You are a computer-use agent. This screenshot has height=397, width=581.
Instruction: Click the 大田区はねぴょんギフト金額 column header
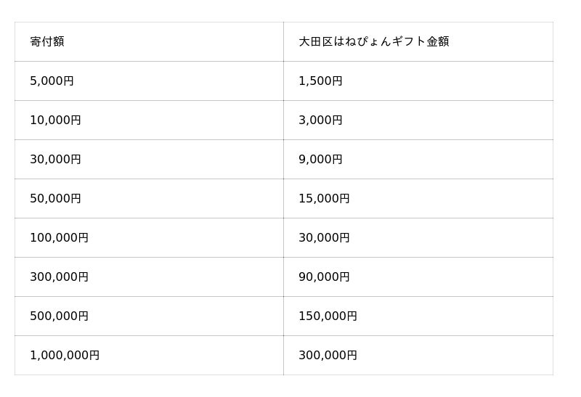click(x=373, y=41)
